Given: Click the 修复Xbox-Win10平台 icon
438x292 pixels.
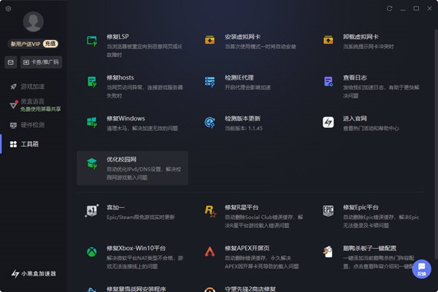Looking at the screenshot, I should click(x=92, y=252).
